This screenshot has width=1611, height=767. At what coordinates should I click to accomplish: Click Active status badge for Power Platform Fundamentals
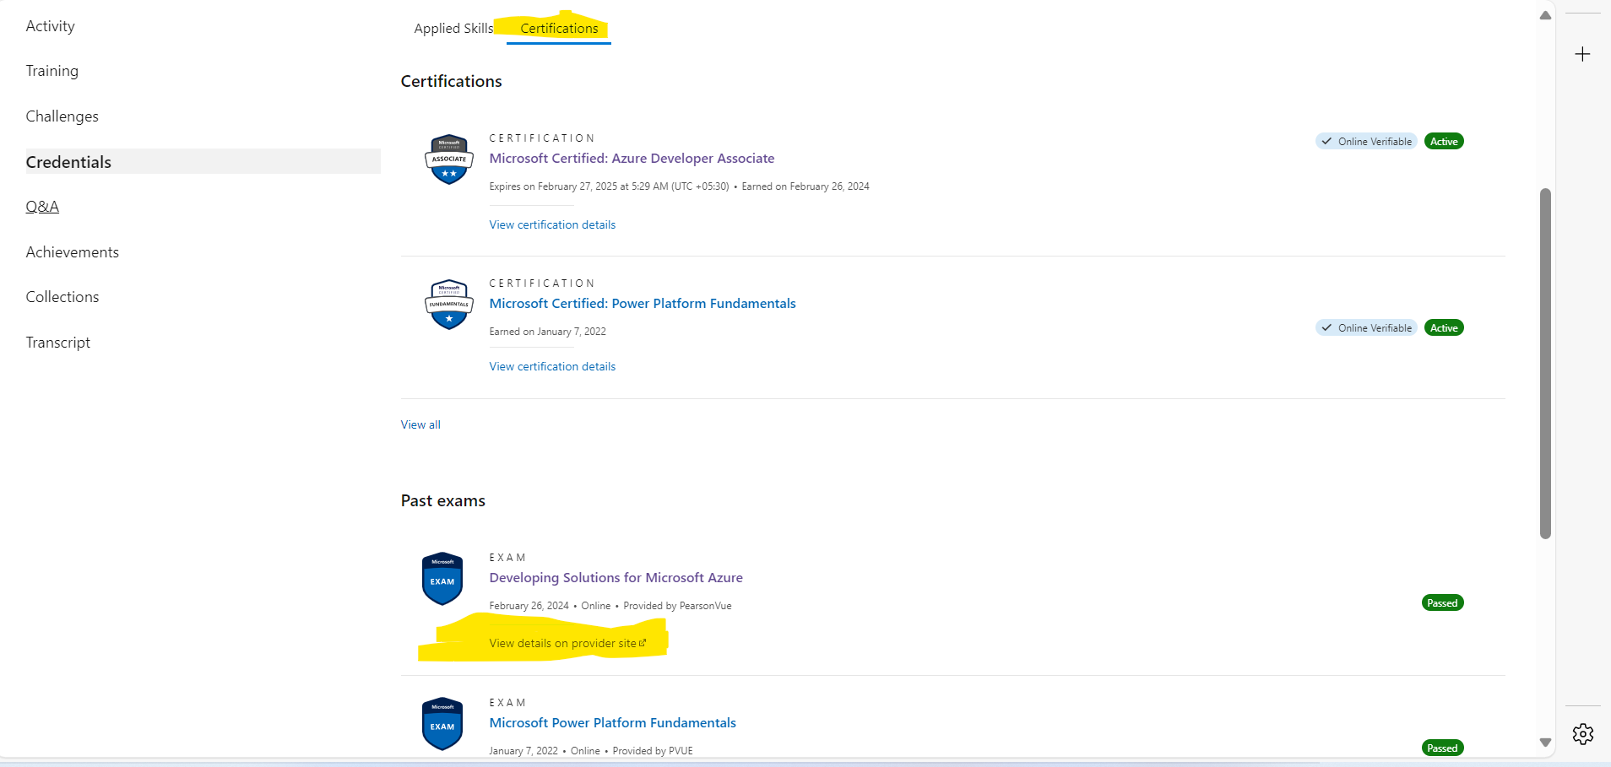coord(1444,328)
